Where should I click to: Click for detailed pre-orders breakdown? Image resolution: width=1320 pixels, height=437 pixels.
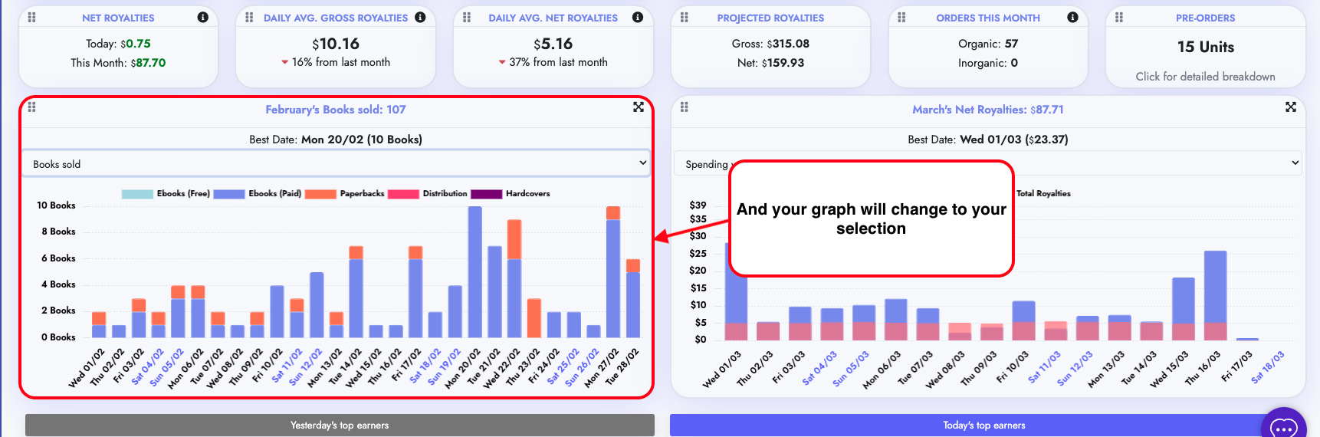[x=1205, y=77]
